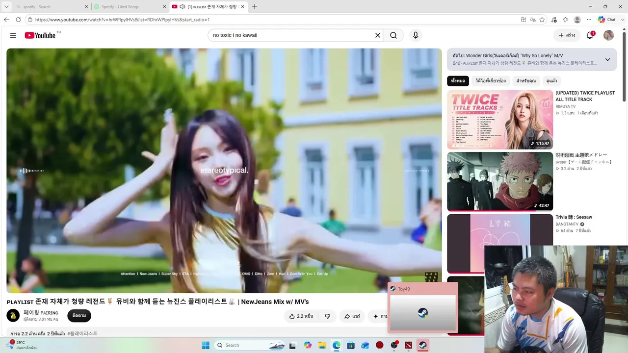
Task: Click the #플레이리스트 hashtag link
Action: coord(82,333)
